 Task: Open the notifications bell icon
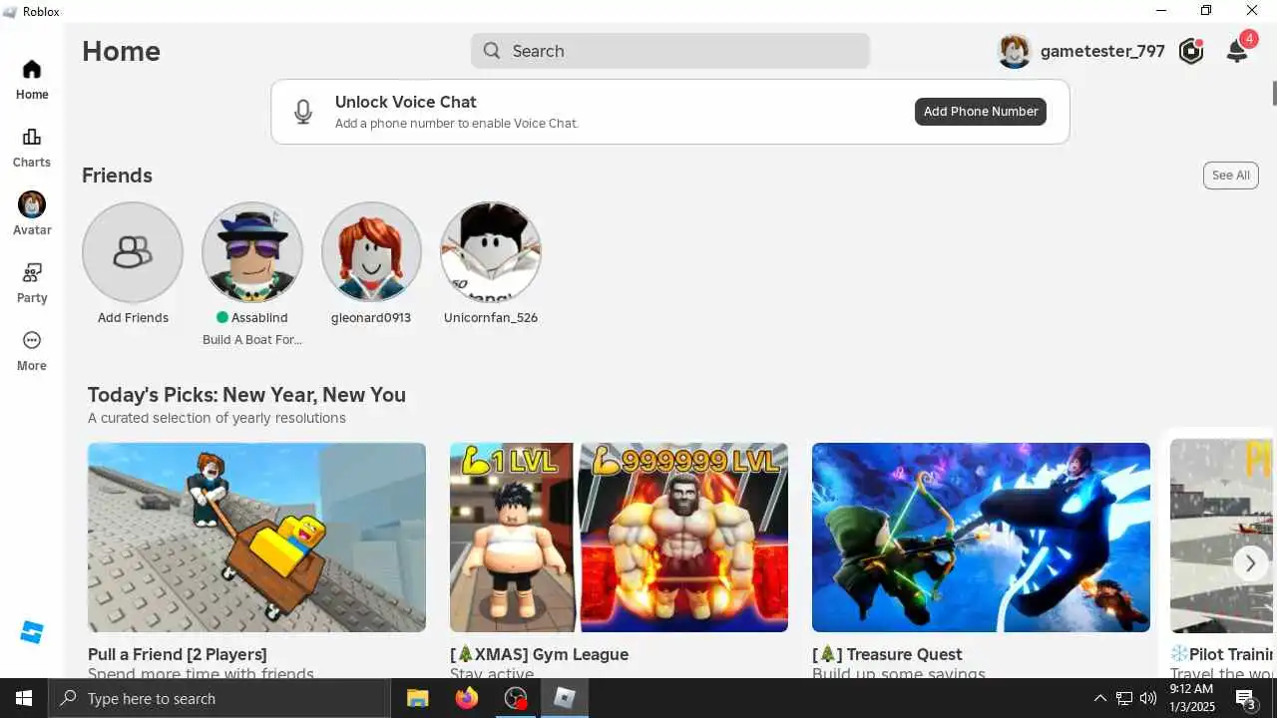[1237, 51]
